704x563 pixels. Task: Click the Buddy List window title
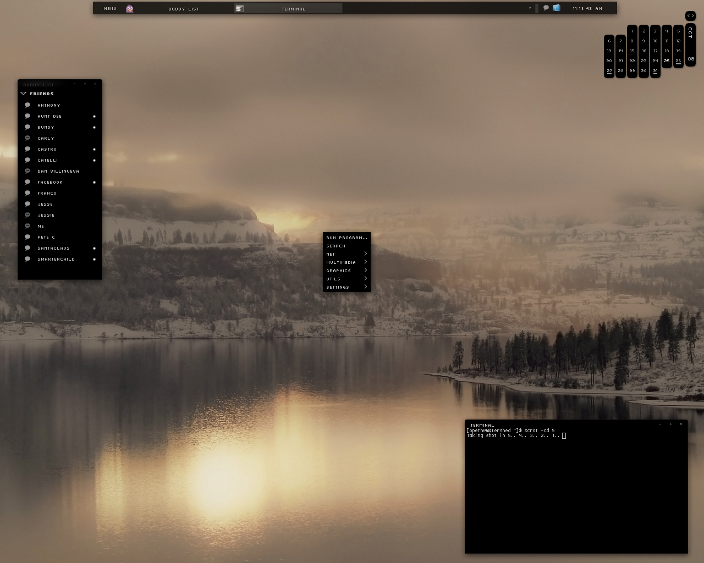point(38,85)
